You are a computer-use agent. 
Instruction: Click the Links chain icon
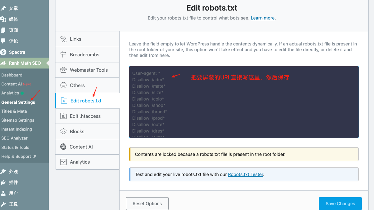[63, 39]
